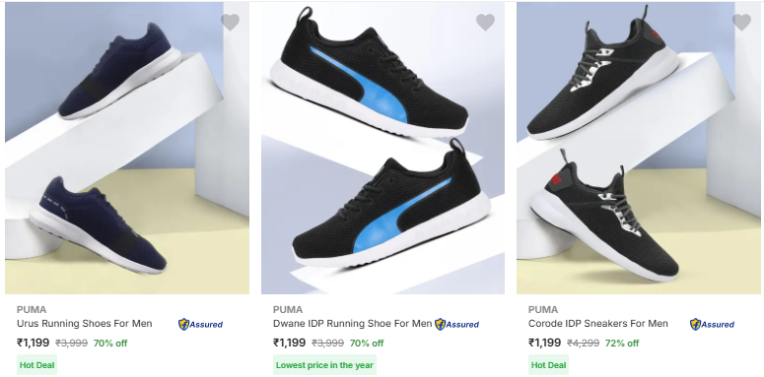This screenshot has width=764, height=377.
Task: Click PUMA brand label above Urus shoes
Action: point(32,309)
